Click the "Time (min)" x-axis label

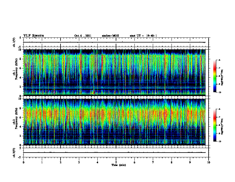coord(119,165)
